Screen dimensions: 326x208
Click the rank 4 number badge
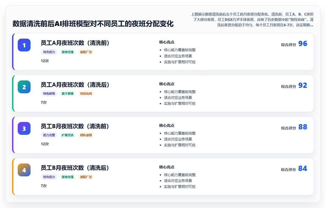[24, 170]
